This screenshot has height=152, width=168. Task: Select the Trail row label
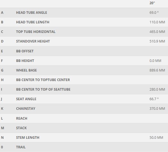(x=21, y=147)
